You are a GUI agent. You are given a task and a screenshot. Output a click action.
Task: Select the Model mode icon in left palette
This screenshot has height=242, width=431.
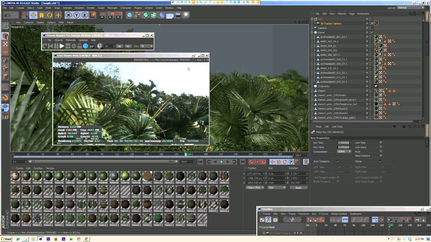pos(5,36)
